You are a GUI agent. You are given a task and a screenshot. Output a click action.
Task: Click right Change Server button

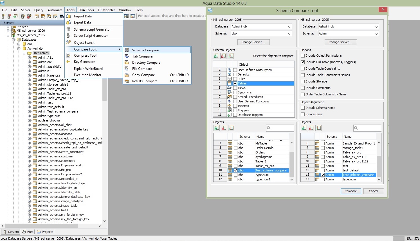tap(340, 42)
